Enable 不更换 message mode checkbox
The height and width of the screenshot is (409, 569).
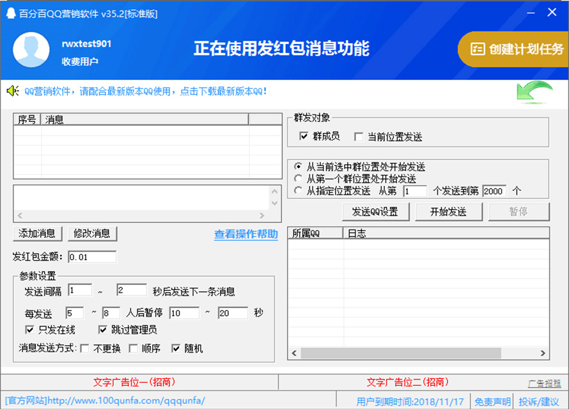click(x=84, y=348)
